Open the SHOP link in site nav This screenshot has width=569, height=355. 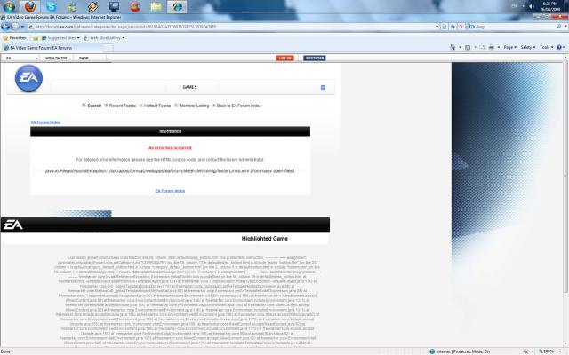[84, 58]
